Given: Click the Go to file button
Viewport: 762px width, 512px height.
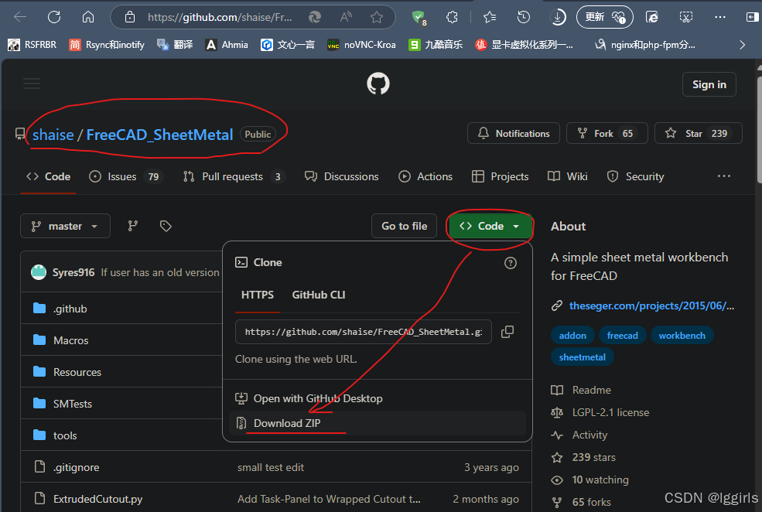Looking at the screenshot, I should (405, 226).
